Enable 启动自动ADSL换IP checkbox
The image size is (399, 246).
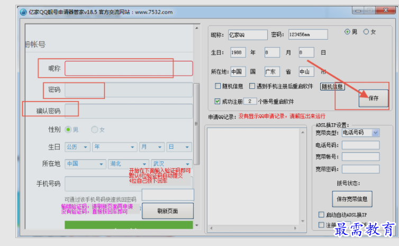[x=321, y=214]
